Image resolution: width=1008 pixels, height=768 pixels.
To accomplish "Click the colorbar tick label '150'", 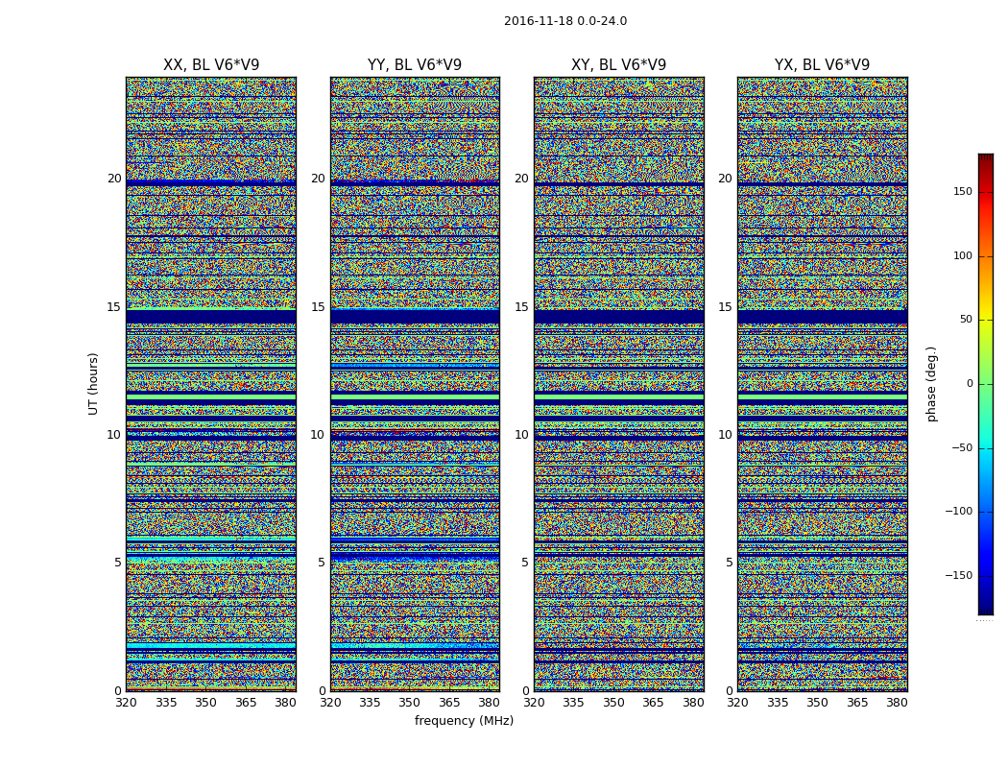I will (x=963, y=191).
